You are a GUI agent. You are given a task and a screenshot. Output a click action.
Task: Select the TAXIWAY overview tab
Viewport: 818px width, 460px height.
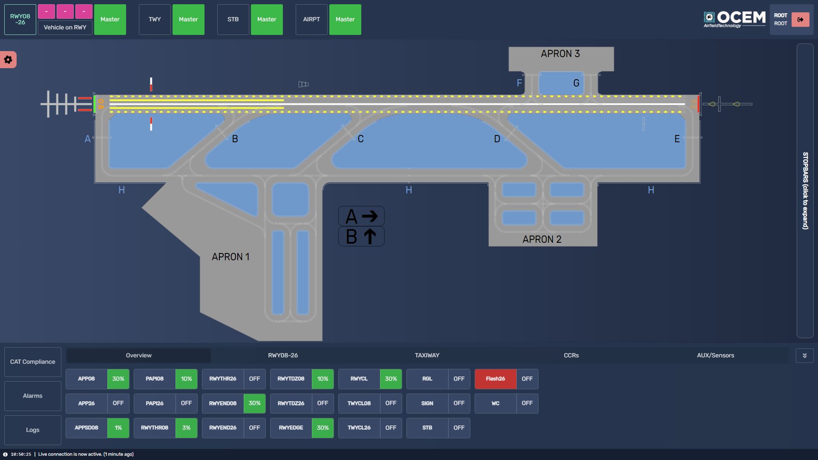click(427, 355)
